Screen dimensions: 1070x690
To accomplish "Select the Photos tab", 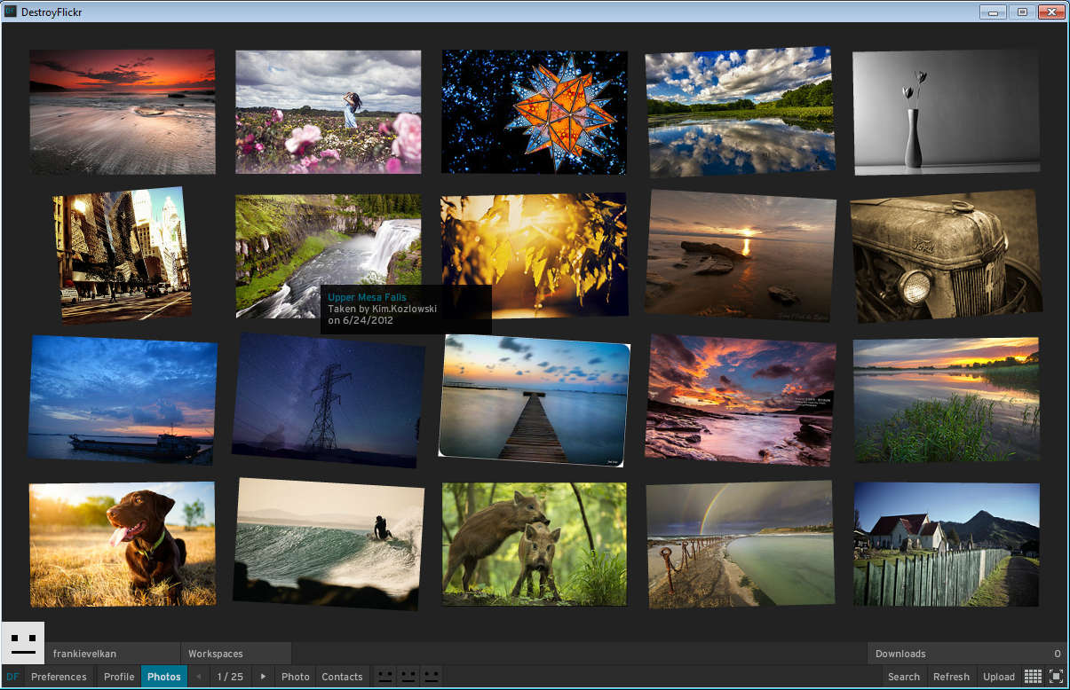I will pos(164,677).
